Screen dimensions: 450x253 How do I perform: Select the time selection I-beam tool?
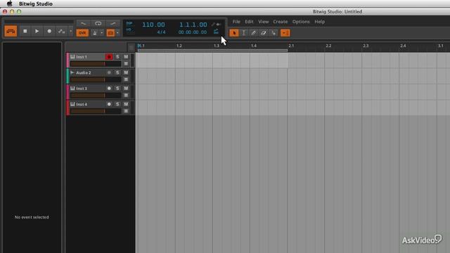pos(244,33)
